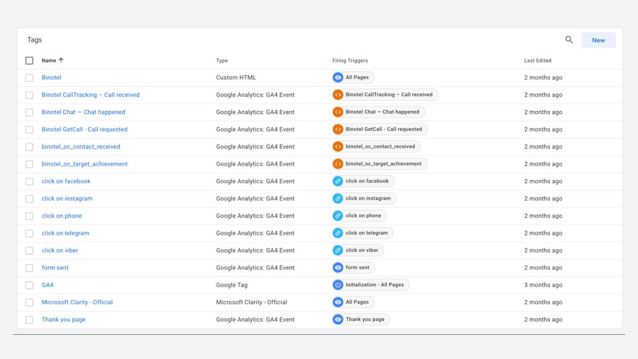
Task: Click the All Pages trigger icon for Binotel
Action: coord(338,77)
